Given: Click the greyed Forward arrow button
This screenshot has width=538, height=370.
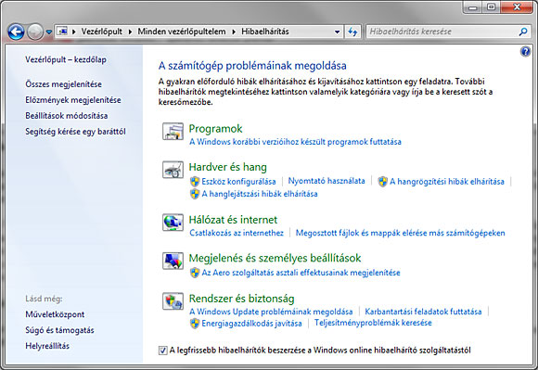Looking at the screenshot, I should (35, 32).
